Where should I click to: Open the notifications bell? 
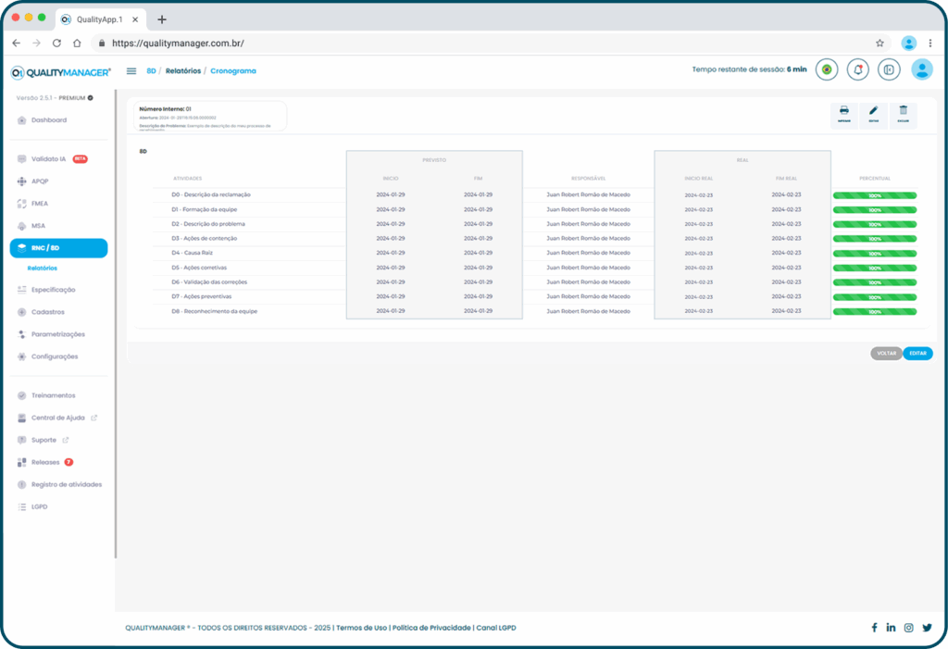coord(858,69)
